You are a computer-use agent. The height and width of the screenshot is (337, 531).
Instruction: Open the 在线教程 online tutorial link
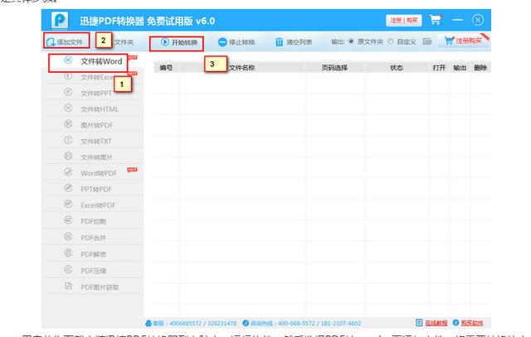point(436,323)
